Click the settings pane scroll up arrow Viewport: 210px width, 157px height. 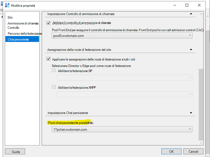tap(201, 14)
